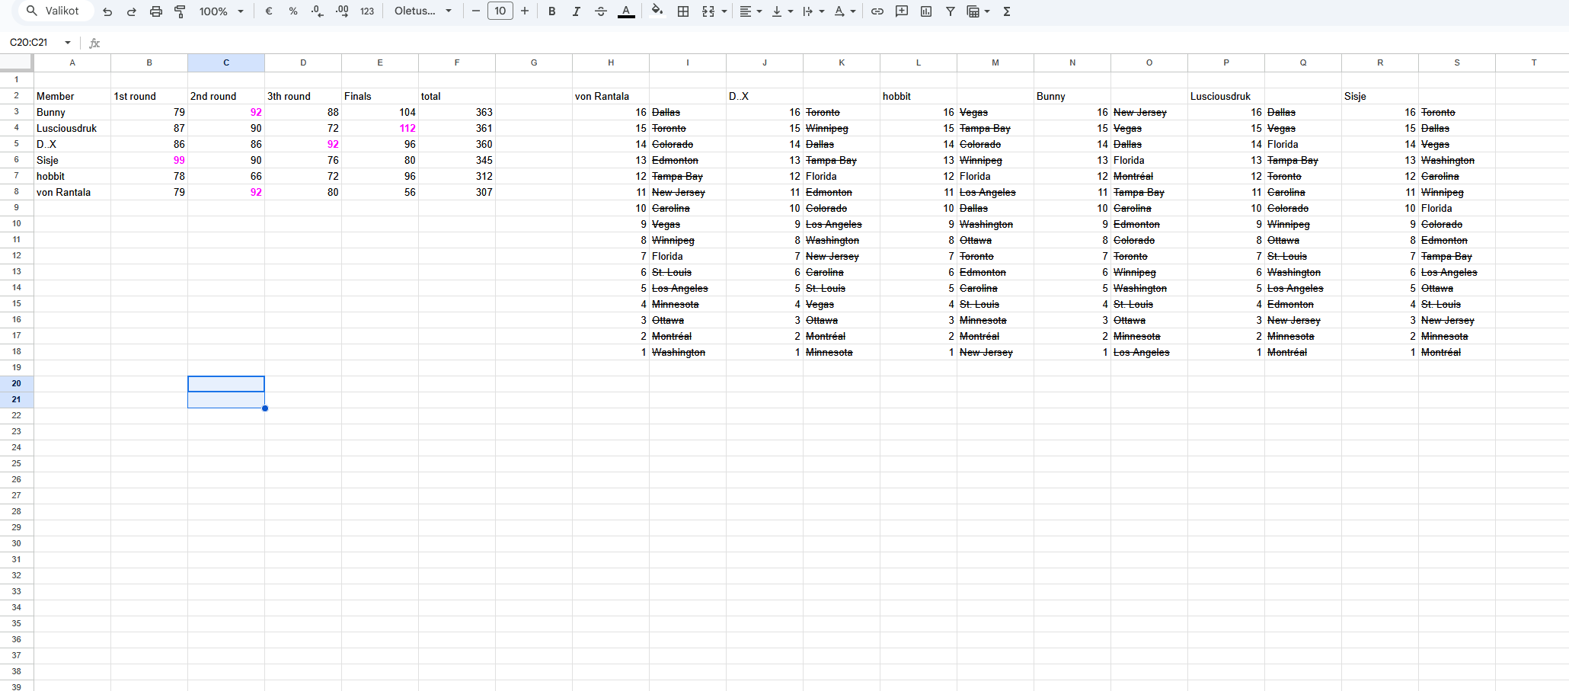Click the font size field showing 10
Viewport: 1569px width, 691px height.
coord(500,11)
